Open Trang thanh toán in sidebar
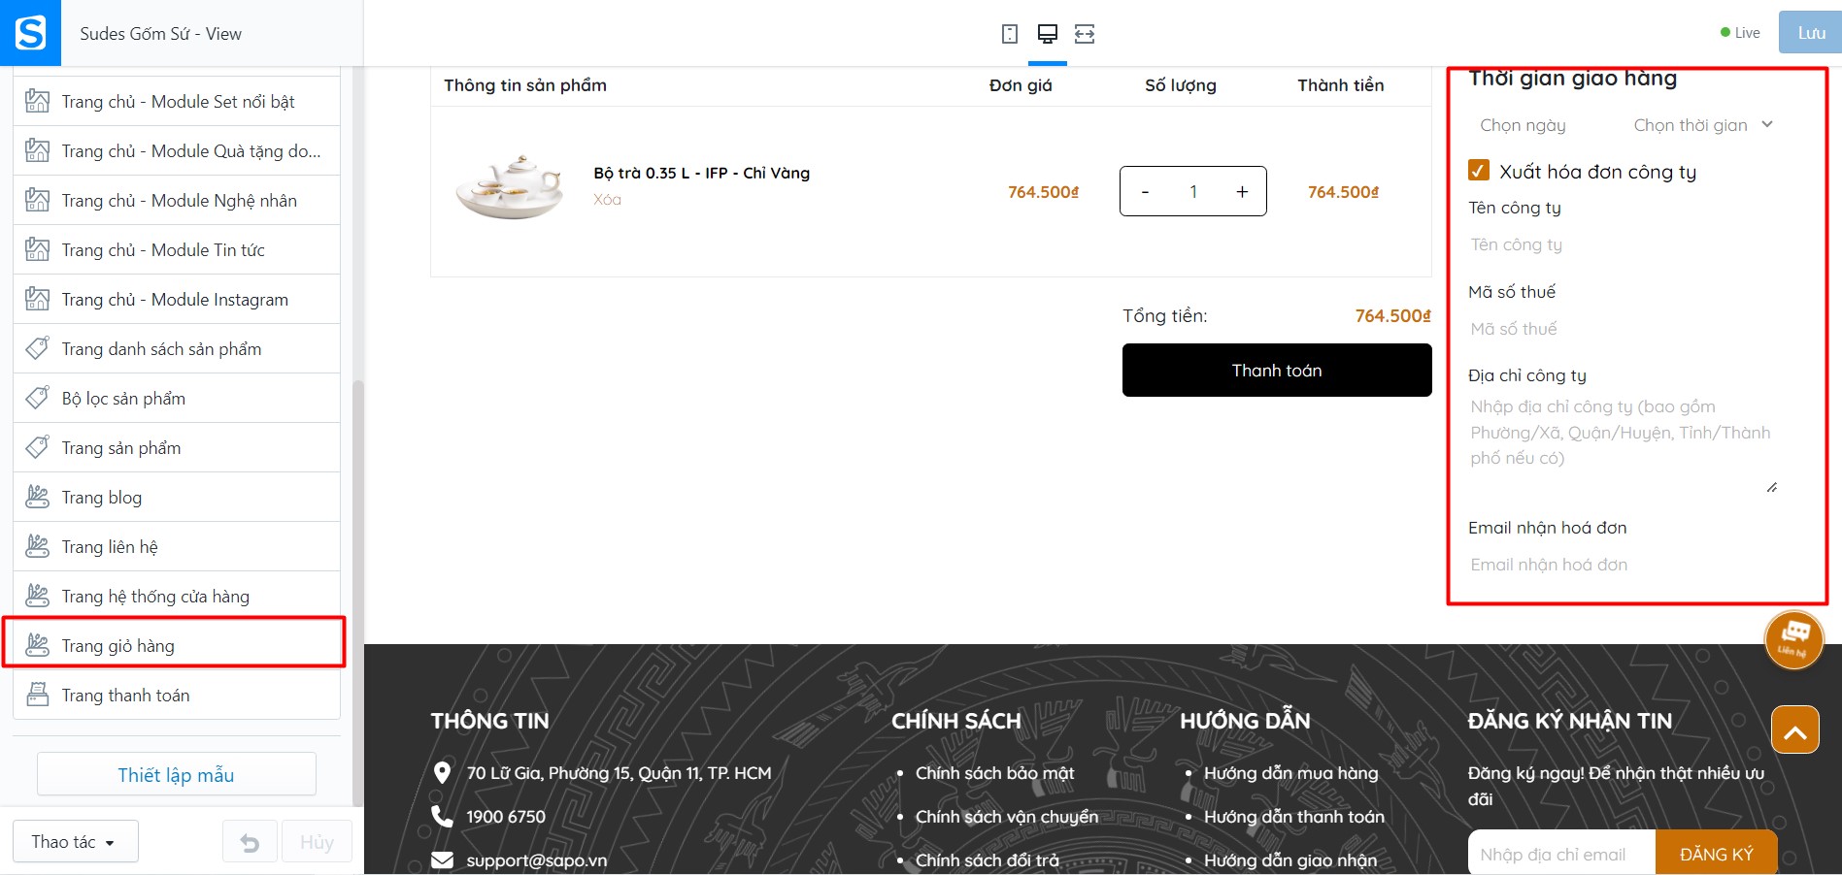This screenshot has height=875, width=1842. (x=177, y=696)
